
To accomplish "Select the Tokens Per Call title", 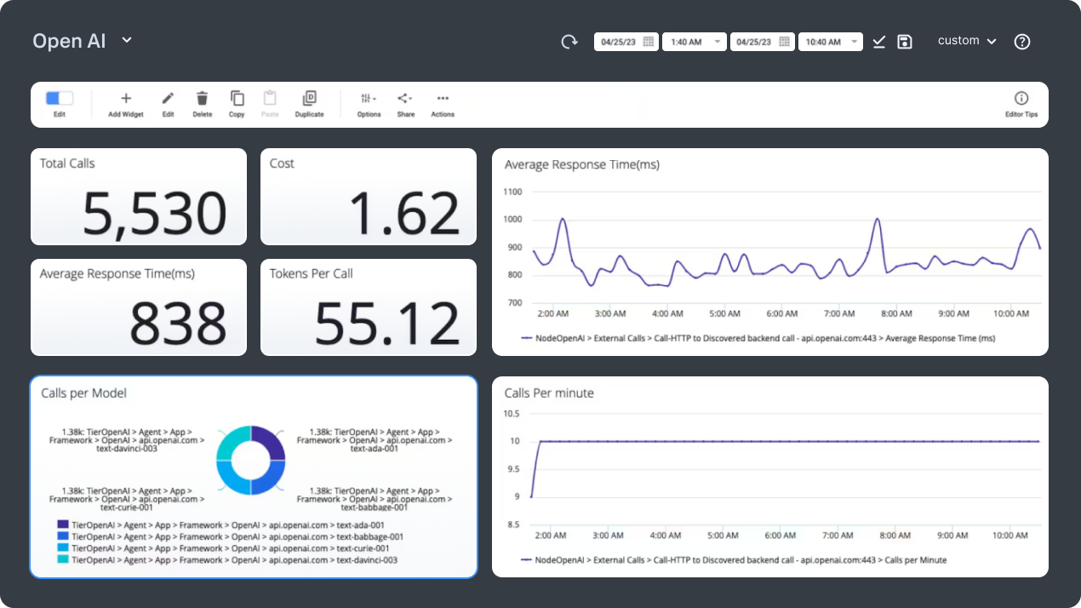I will (312, 273).
